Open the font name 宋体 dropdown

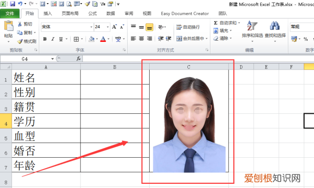(91, 27)
